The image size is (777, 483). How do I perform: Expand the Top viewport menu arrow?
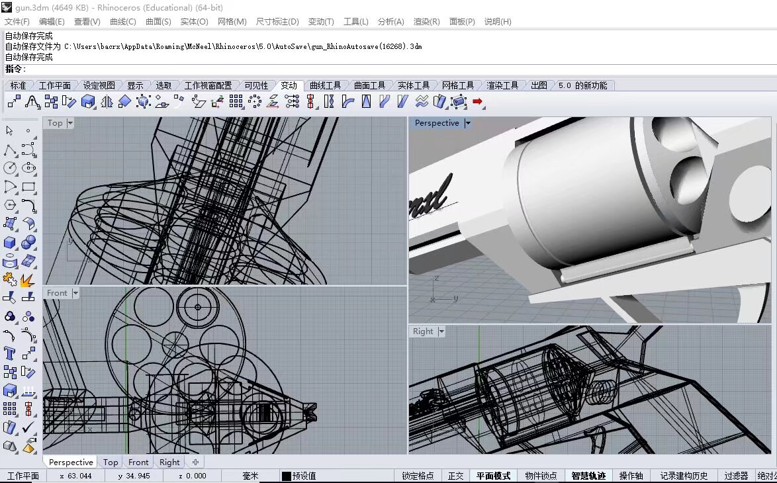coord(70,123)
